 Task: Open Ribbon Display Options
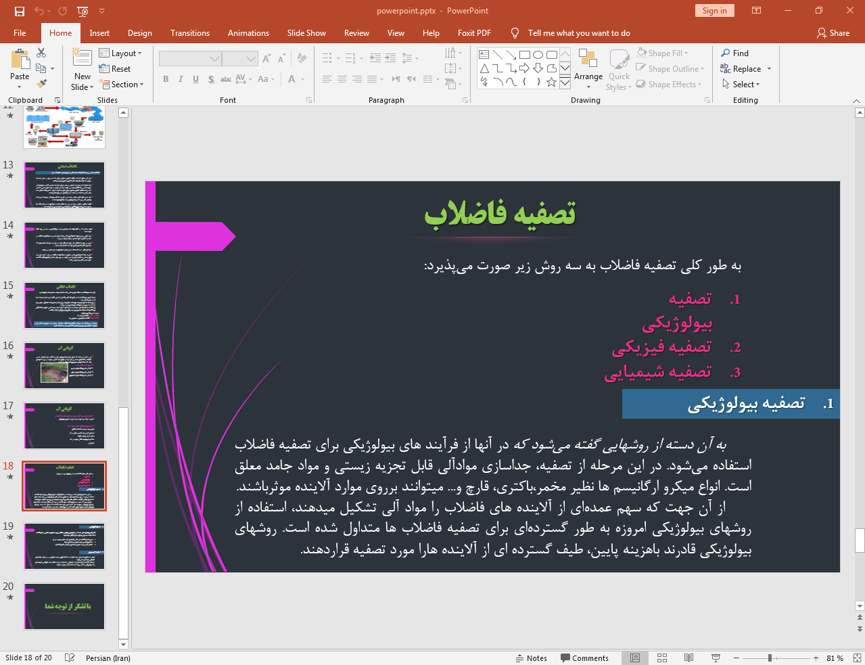pyautogui.click(x=757, y=11)
